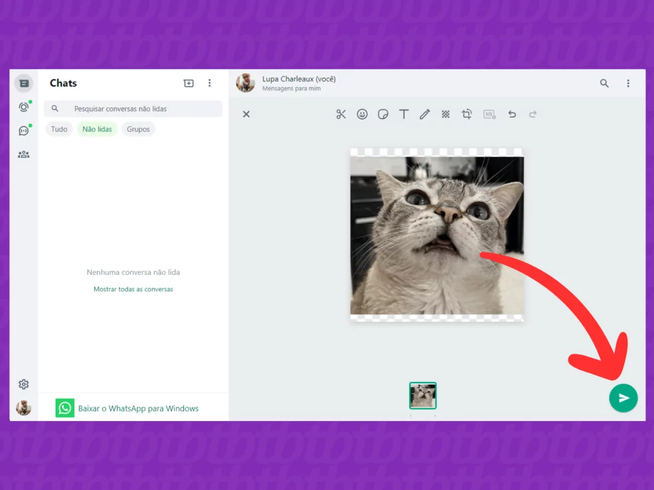Add an emoji to the image

click(362, 114)
